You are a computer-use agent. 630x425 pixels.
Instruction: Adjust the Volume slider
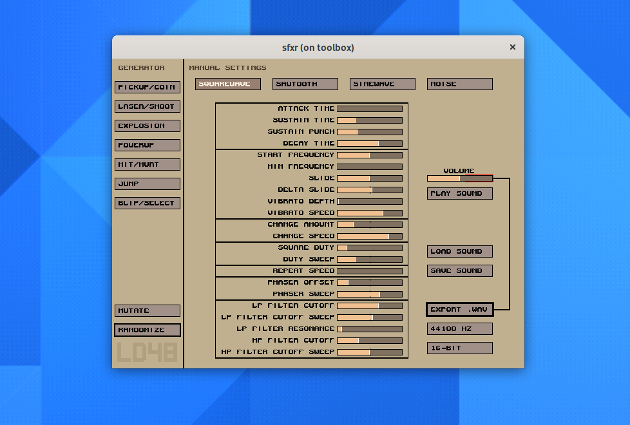[460, 178]
